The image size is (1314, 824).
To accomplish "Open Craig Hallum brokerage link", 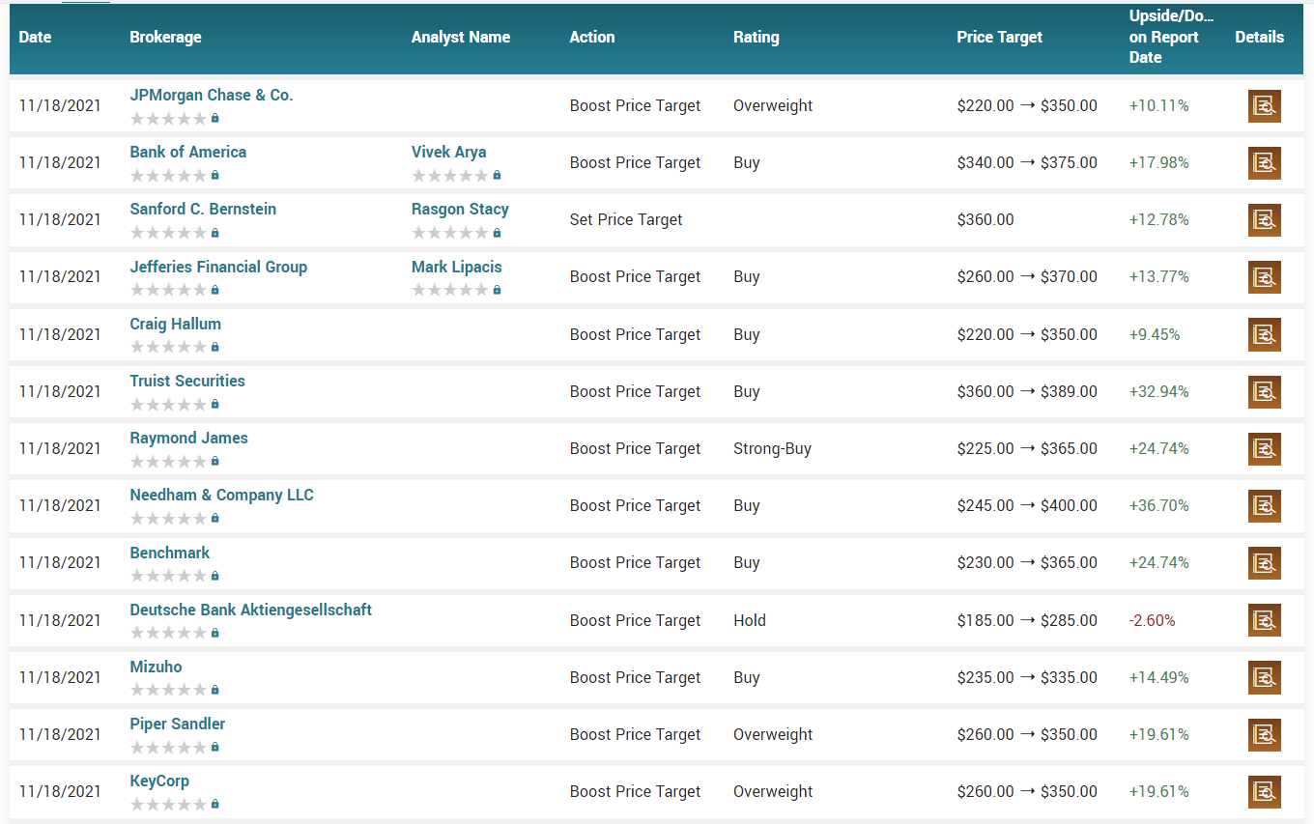I will [176, 324].
